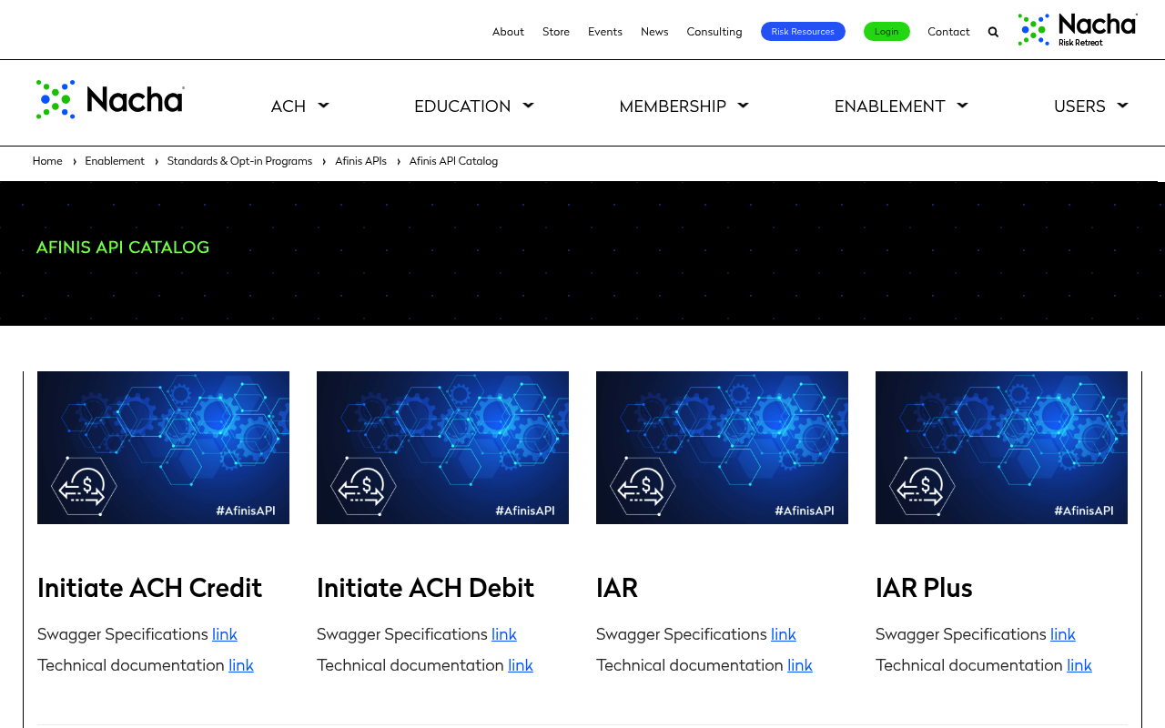Open Swagger Specifications link for Initiate ACH Credit

tap(225, 634)
